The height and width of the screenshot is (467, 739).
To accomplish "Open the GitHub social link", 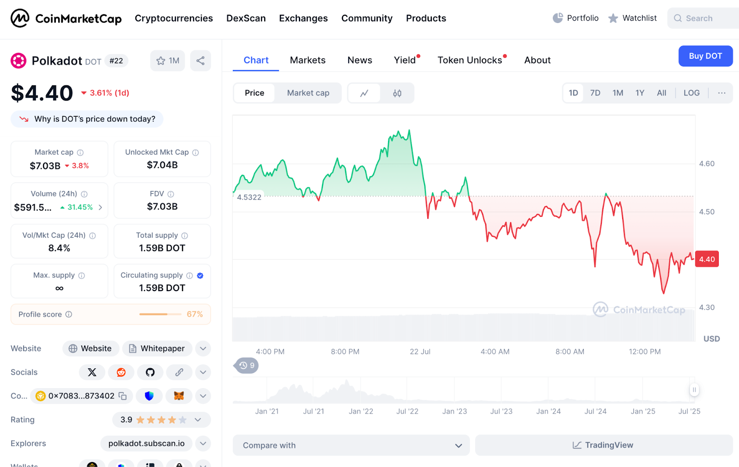I will (x=150, y=372).
